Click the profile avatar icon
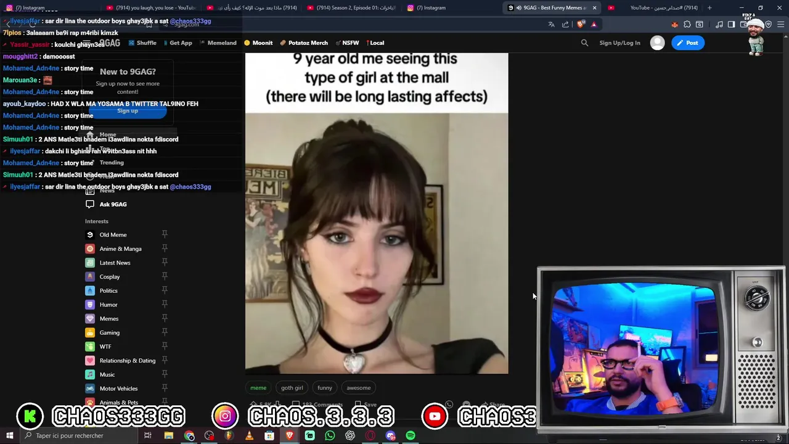789x444 pixels. pos(657,43)
